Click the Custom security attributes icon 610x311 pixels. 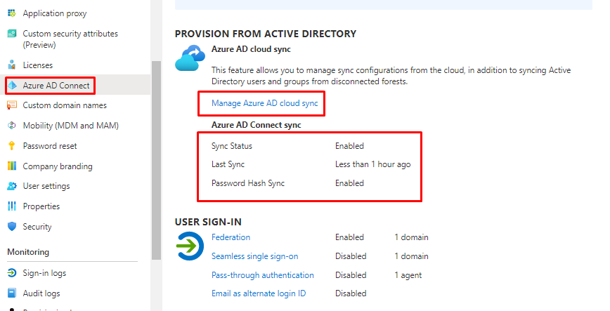point(11,34)
